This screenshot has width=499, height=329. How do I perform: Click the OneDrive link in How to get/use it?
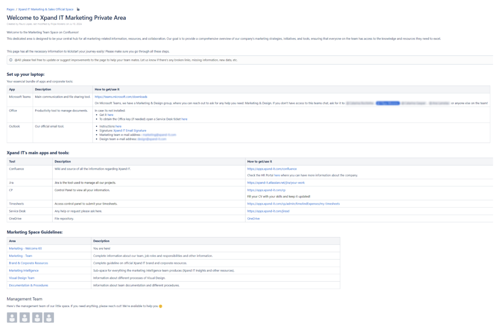coord(253,219)
